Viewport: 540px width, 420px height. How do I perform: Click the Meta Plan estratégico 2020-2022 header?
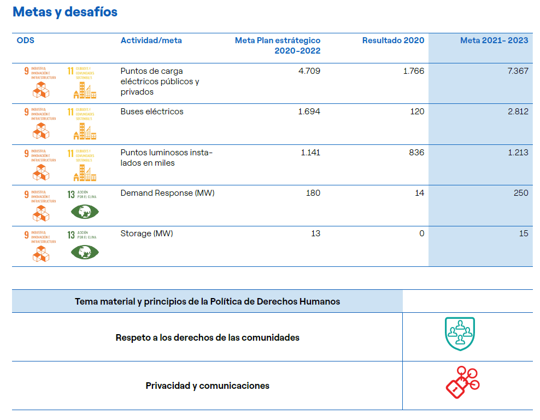tap(278, 45)
